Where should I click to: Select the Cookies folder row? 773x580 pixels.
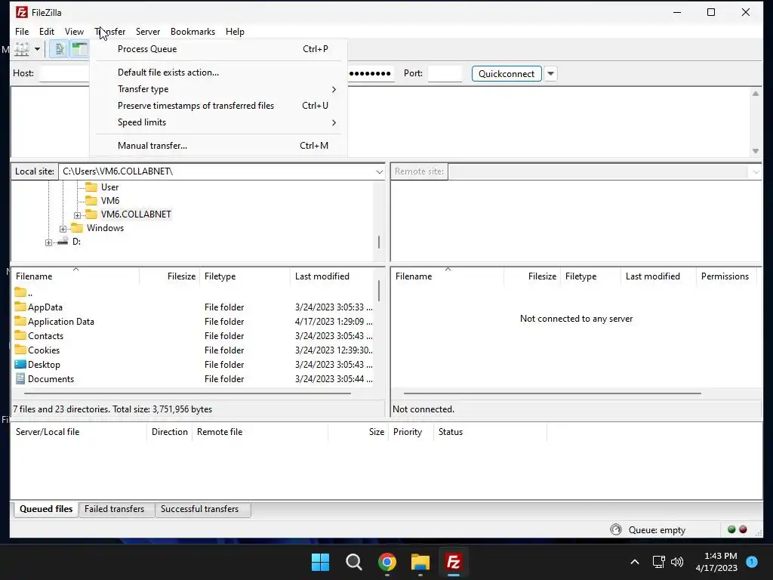click(194, 350)
